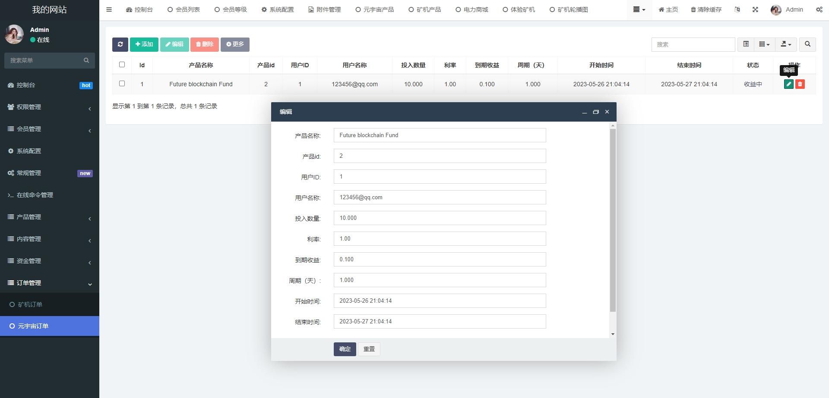Click 确定 to confirm the edit
Viewport: 829px width, 398px height.
pos(345,349)
